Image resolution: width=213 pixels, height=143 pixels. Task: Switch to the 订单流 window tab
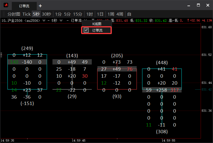tap(24, 6)
